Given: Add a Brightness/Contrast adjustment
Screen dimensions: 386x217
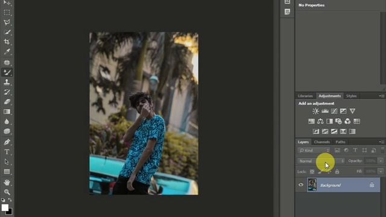Looking at the screenshot, I should tap(315, 111).
